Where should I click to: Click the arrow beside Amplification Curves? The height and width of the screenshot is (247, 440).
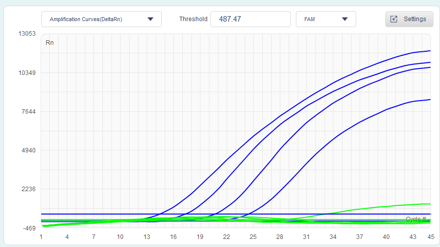click(x=151, y=19)
